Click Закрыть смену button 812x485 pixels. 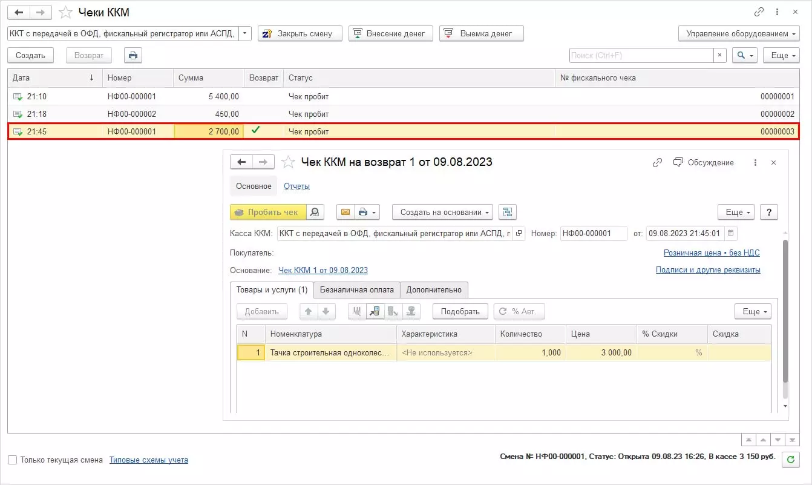pos(300,33)
